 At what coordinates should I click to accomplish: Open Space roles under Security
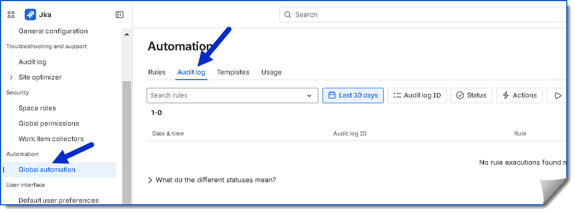(x=37, y=108)
